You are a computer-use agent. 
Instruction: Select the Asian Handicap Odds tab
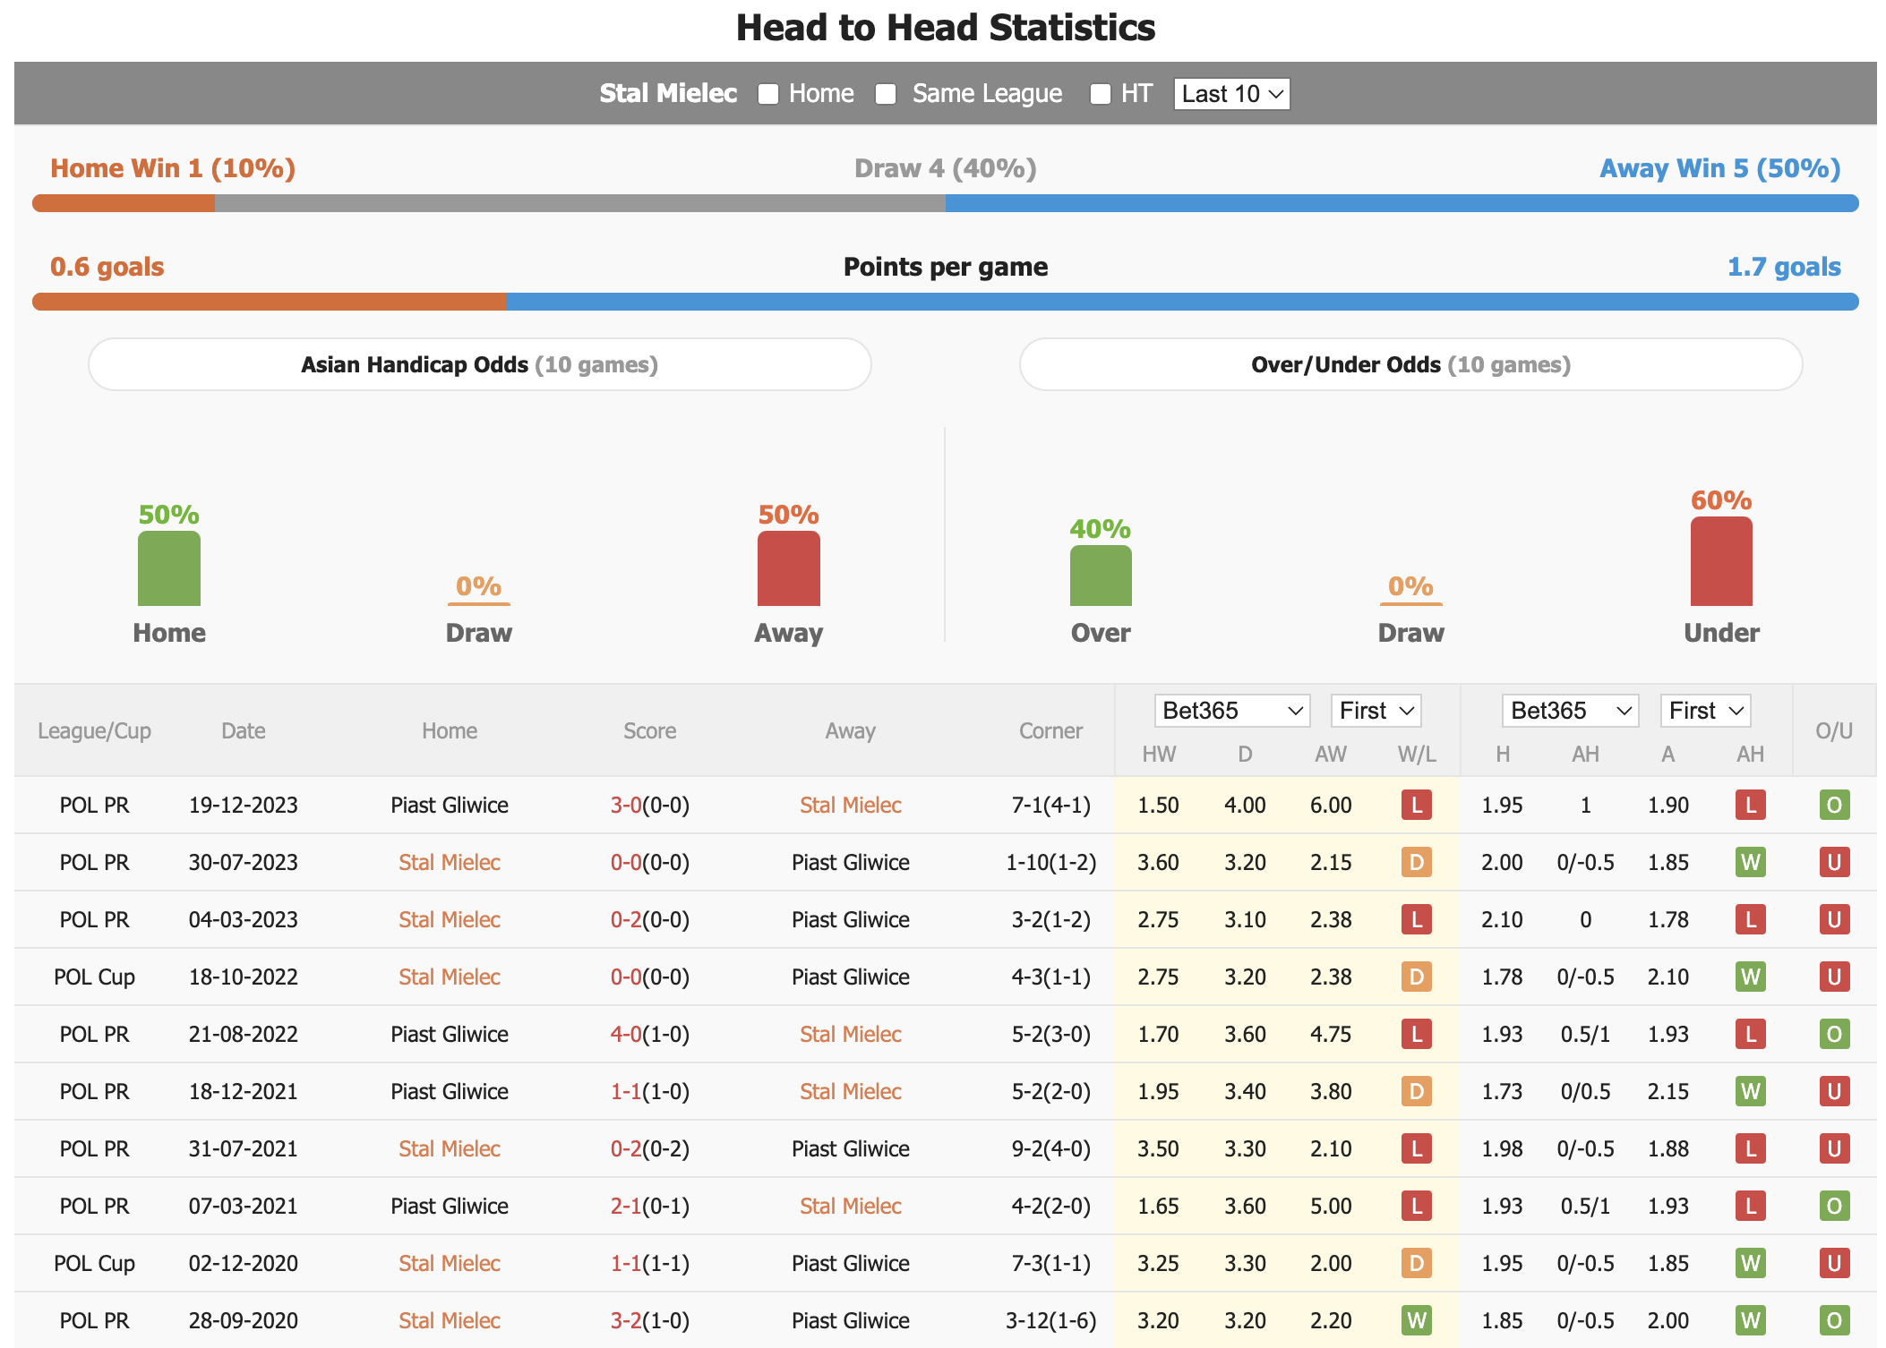point(479,364)
